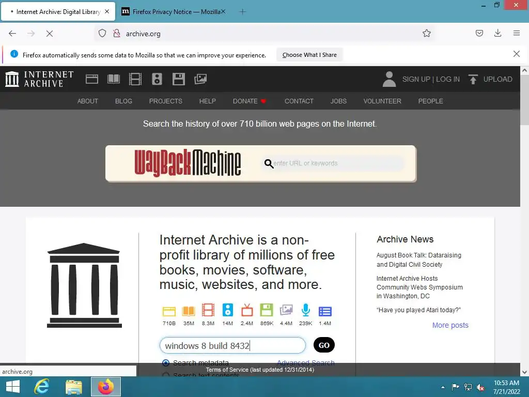Open the Texts book icon in the navbar
529x397 pixels.
click(113, 79)
